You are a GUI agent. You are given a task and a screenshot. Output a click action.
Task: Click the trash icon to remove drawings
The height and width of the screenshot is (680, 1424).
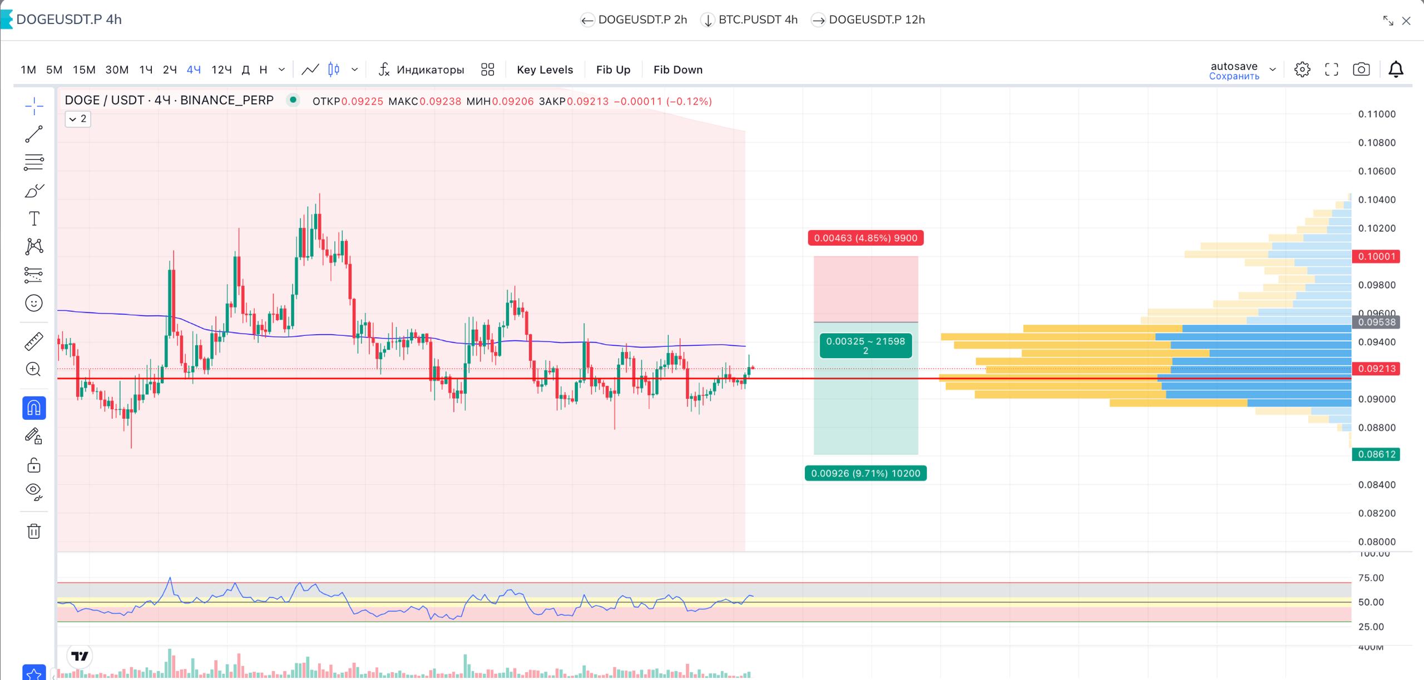tap(34, 531)
